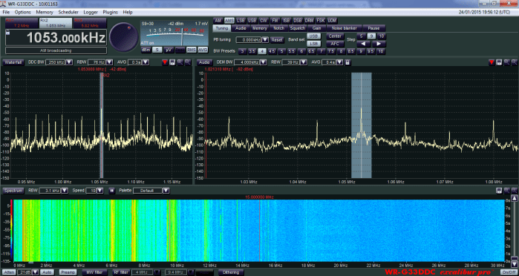Image resolution: width=519 pixels, height=276 pixels.
Task: Switch S-meter units to dBm
Action: click(146, 50)
